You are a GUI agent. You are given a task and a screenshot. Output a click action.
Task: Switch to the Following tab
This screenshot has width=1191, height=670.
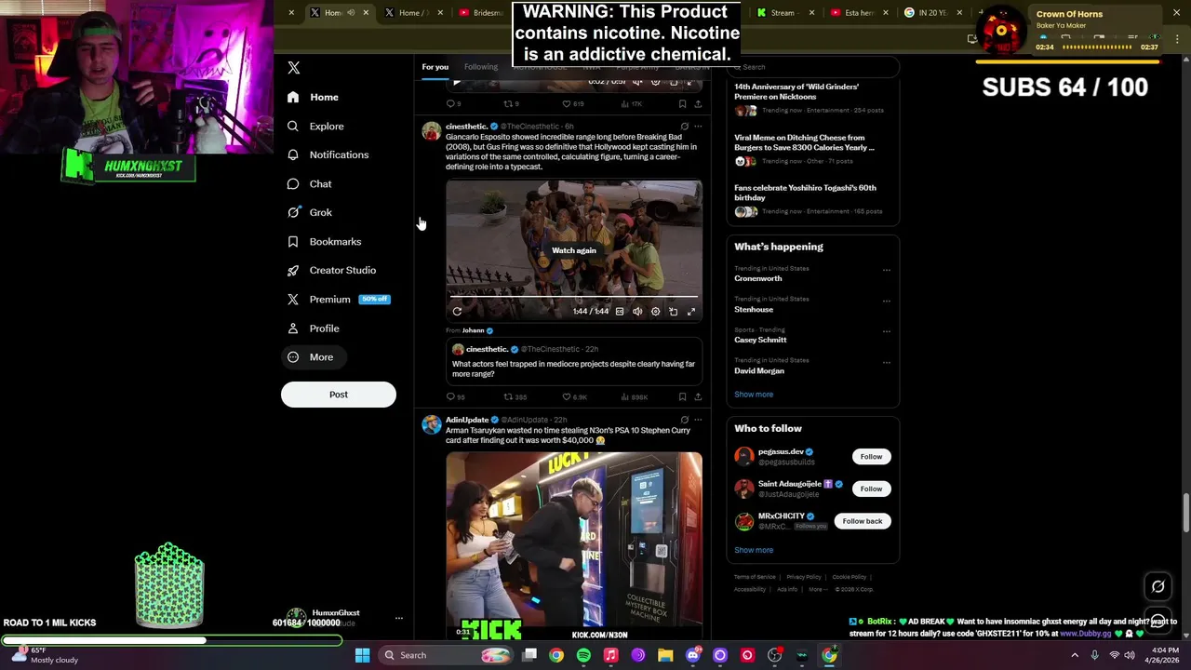pyautogui.click(x=481, y=67)
